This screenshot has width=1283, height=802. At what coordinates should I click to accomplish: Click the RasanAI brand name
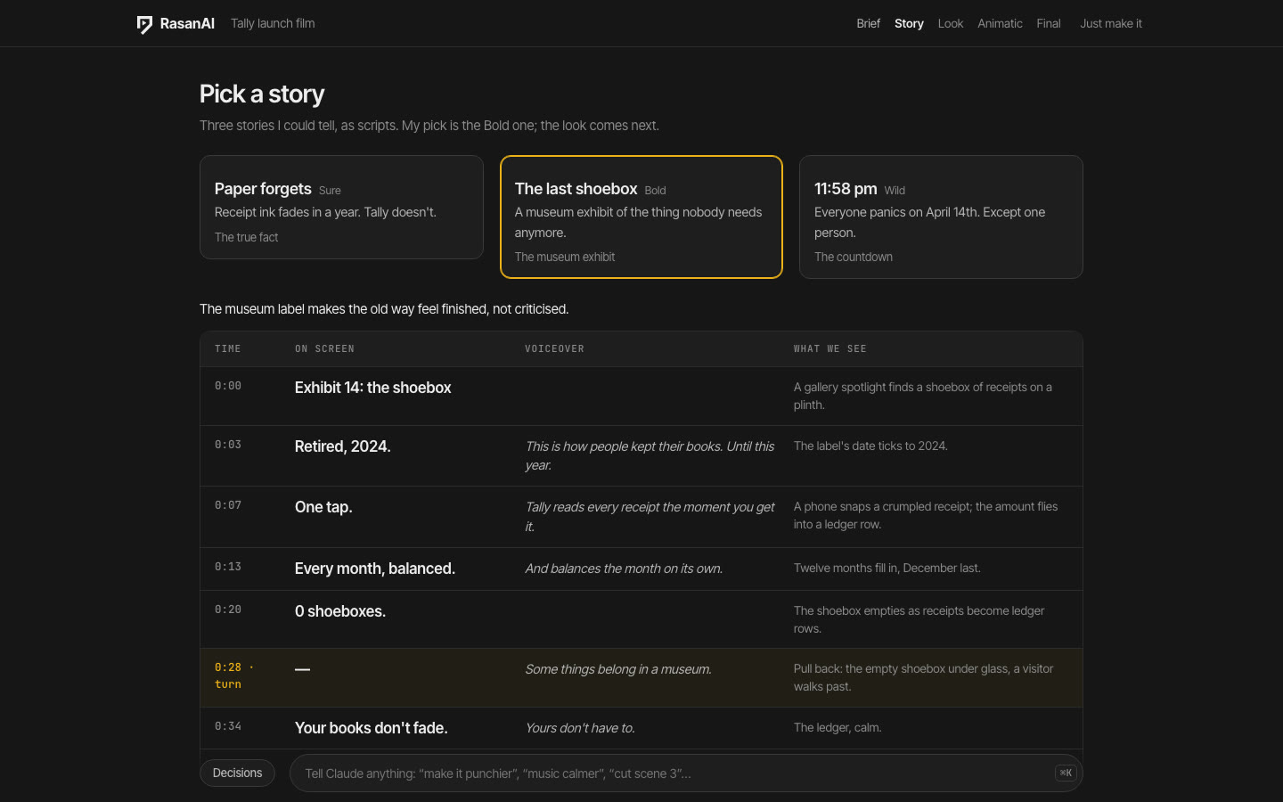pyautogui.click(x=187, y=24)
